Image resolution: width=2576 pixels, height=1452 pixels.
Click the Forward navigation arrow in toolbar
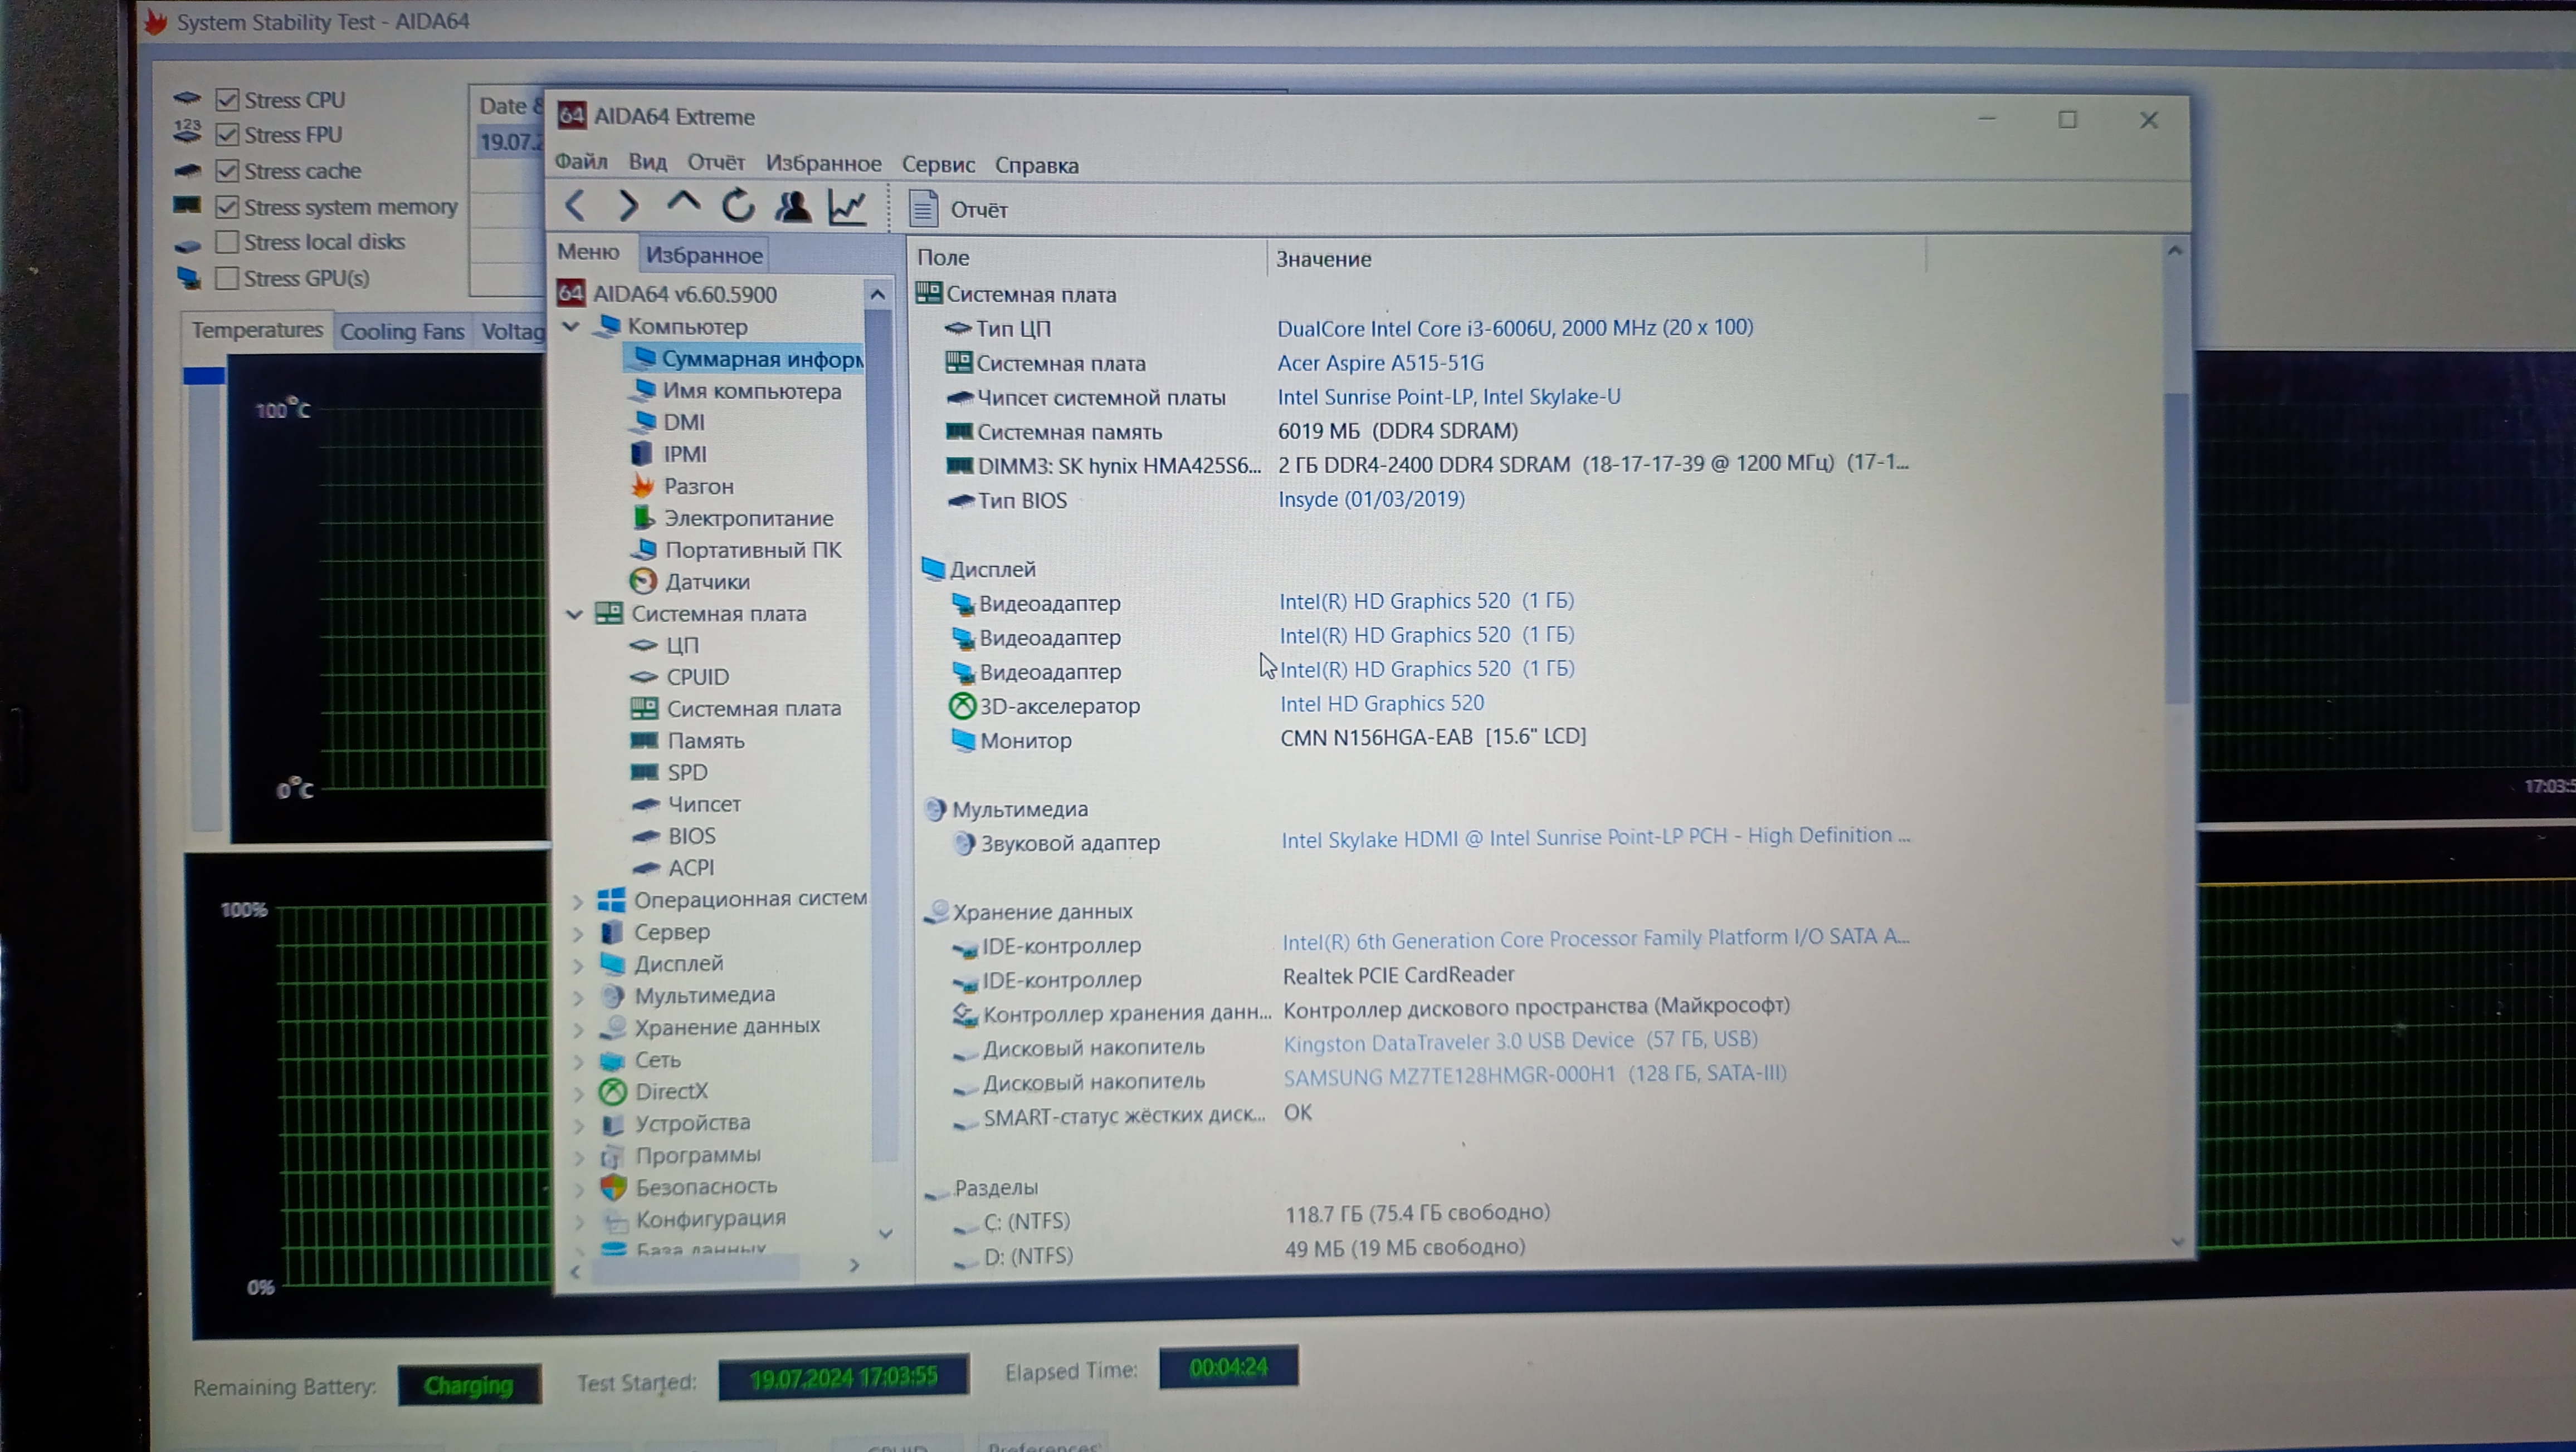(628, 206)
